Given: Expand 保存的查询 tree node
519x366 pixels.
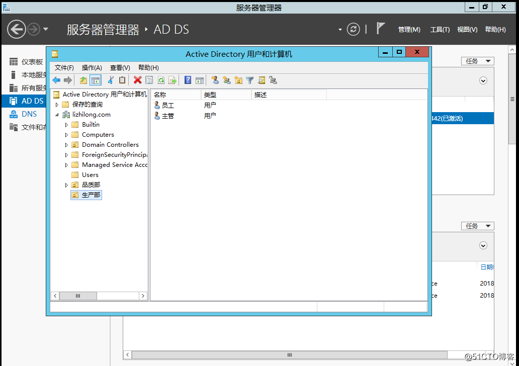Looking at the screenshot, I should [57, 105].
